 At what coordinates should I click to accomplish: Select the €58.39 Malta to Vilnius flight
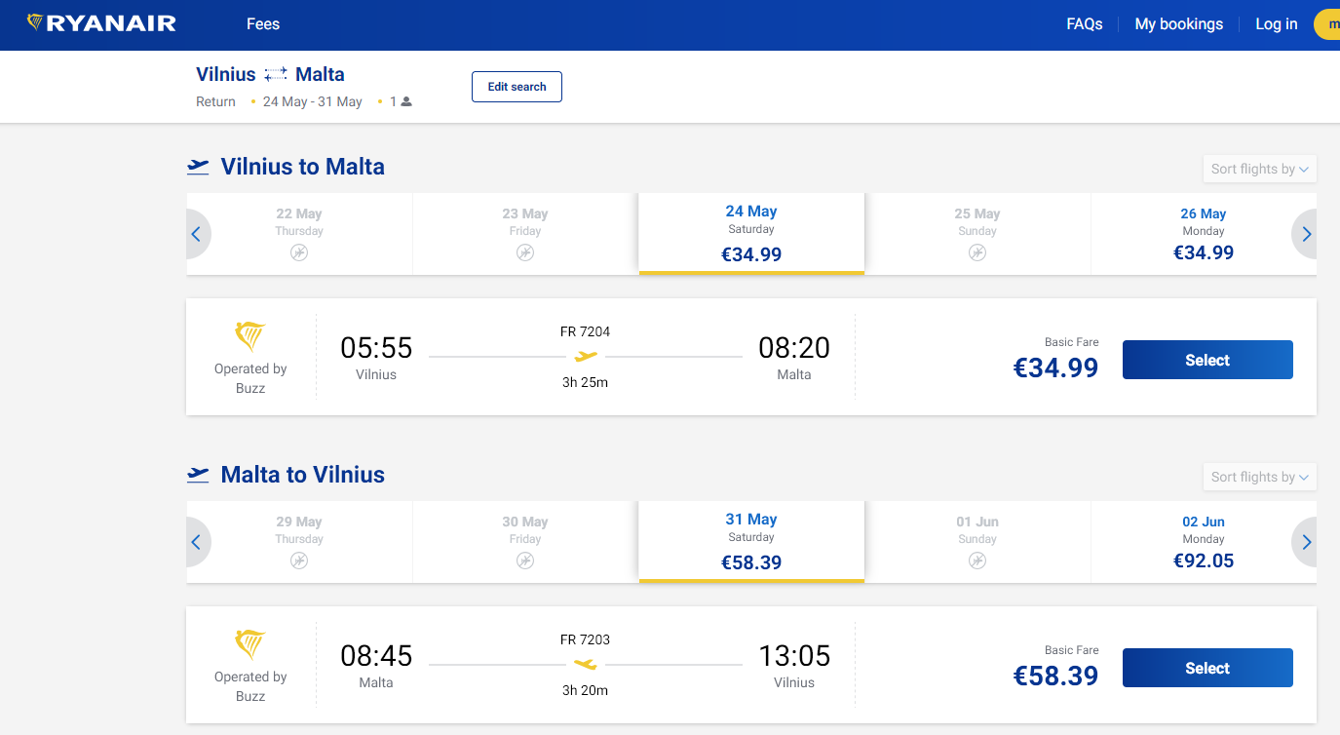point(1207,668)
